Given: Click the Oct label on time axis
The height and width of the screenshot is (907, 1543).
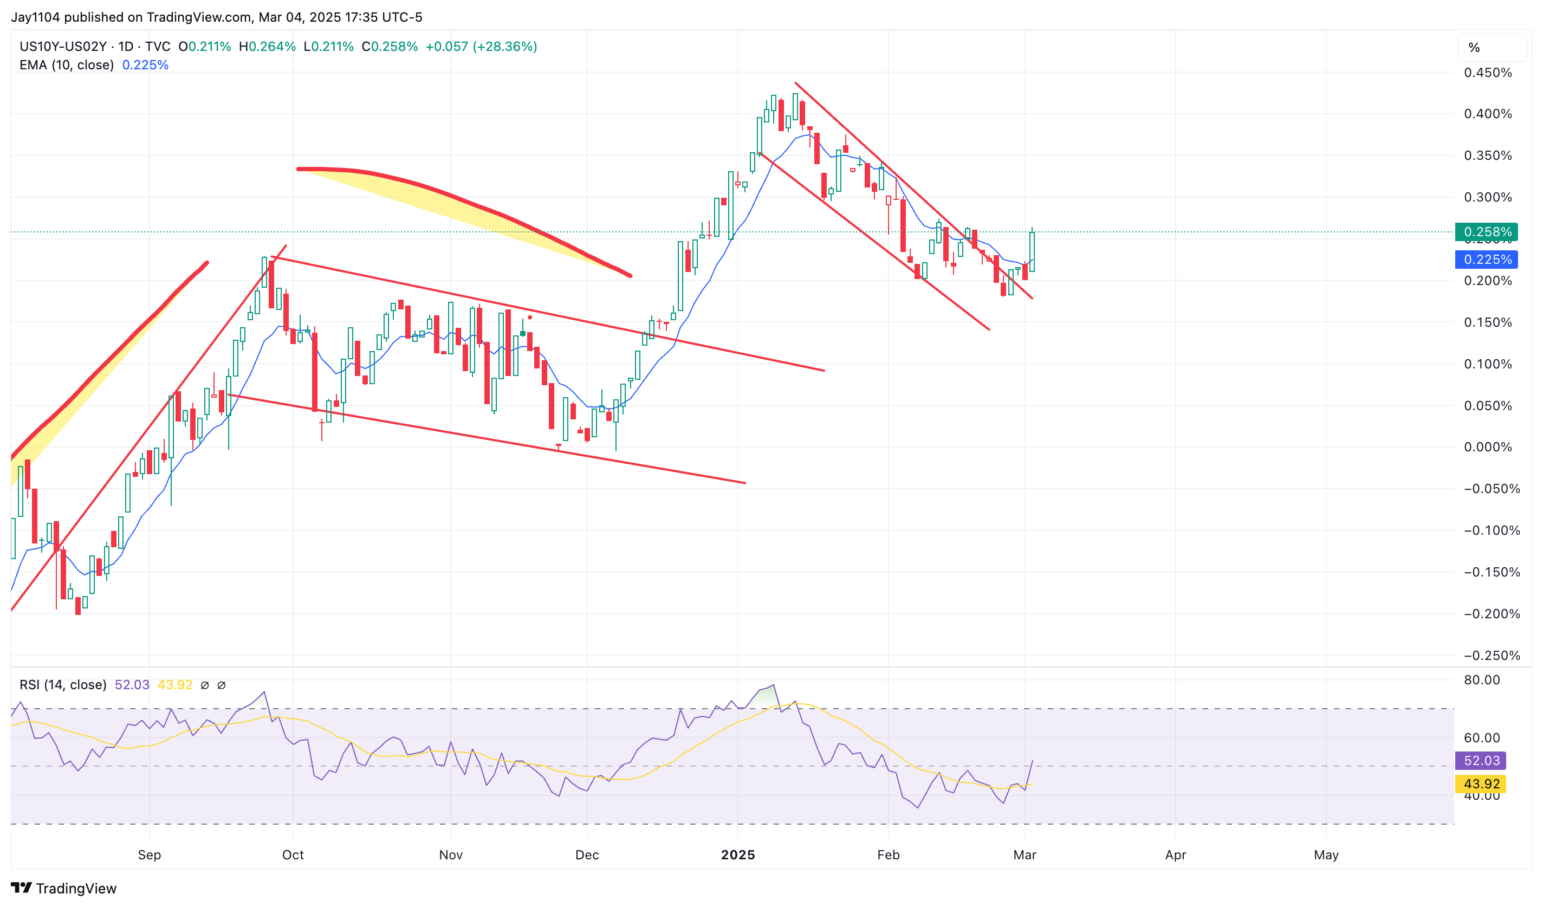Looking at the screenshot, I should tap(293, 855).
